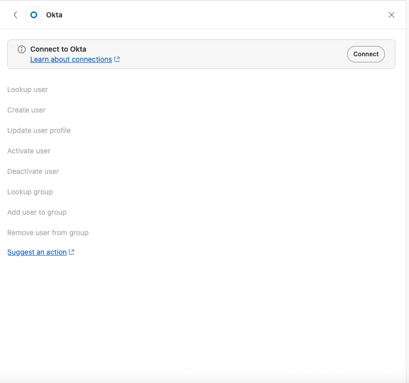Click the Okta logo icon
This screenshot has height=383, width=409.
(x=34, y=15)
